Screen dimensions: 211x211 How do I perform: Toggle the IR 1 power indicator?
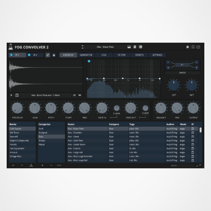click(12, 55)
